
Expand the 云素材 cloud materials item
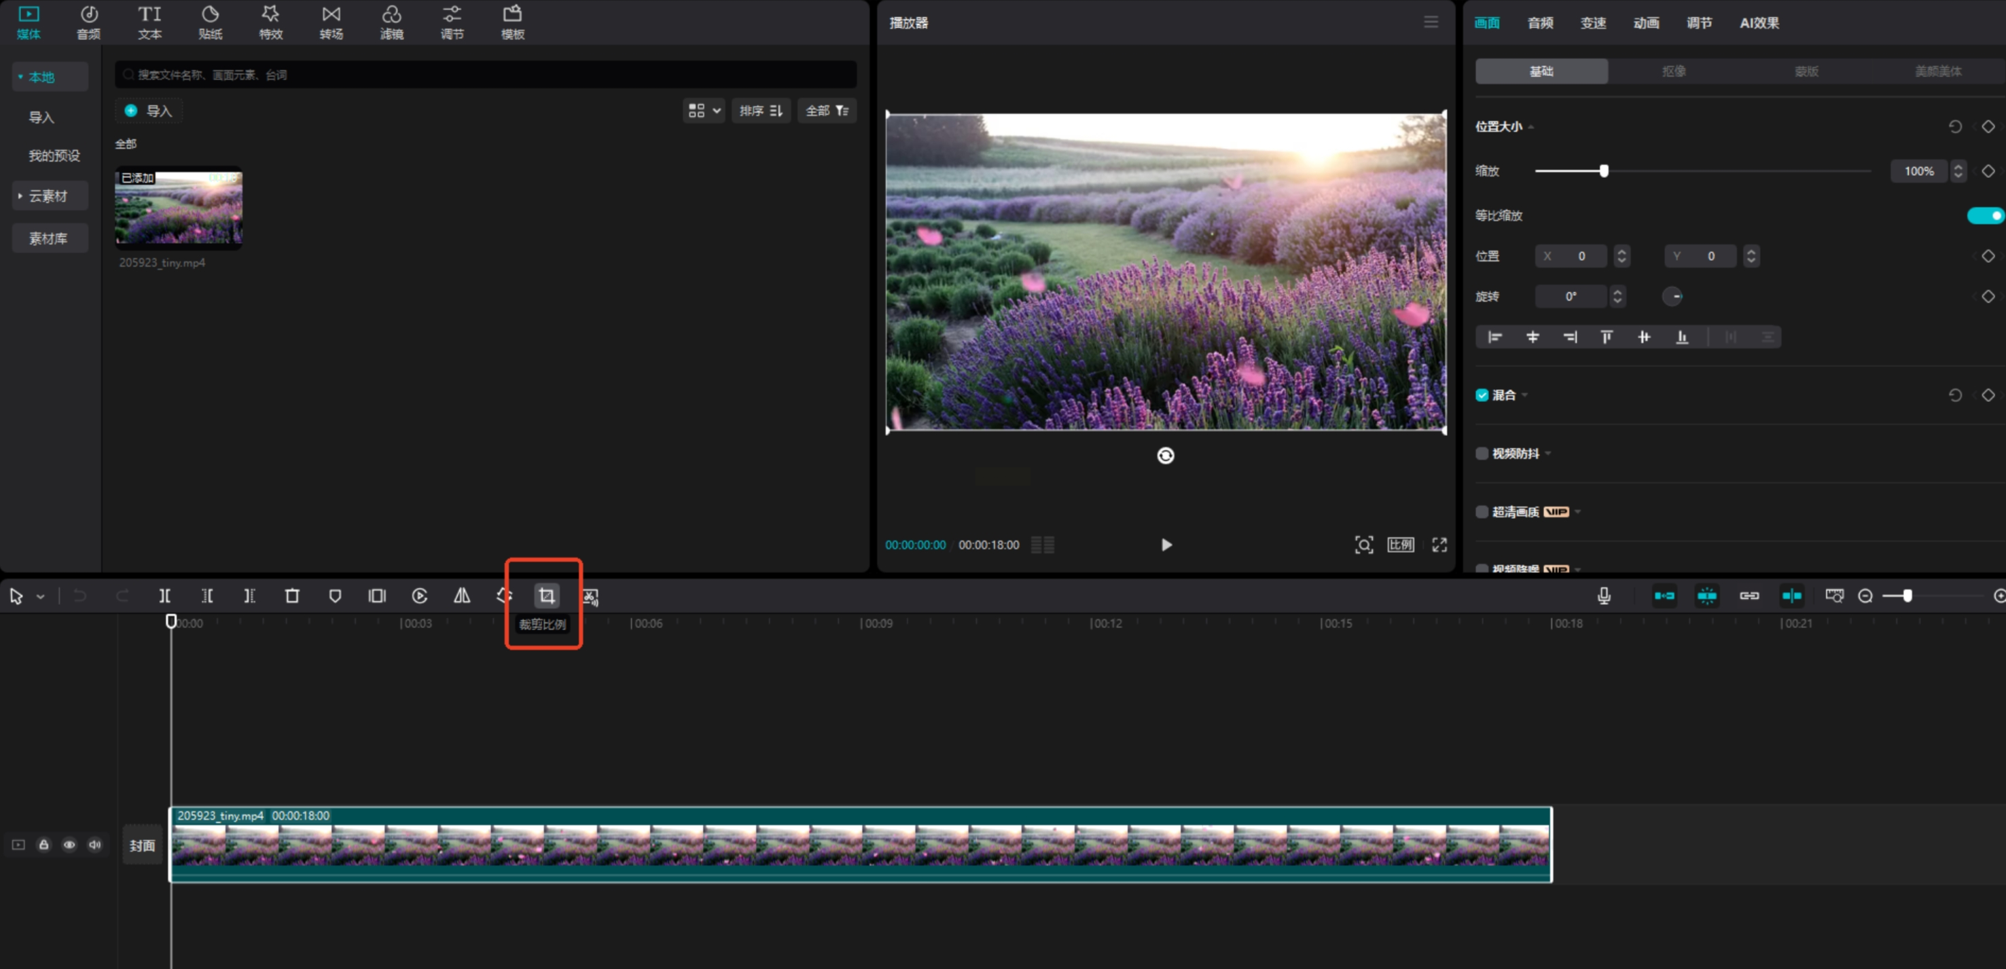48,196
